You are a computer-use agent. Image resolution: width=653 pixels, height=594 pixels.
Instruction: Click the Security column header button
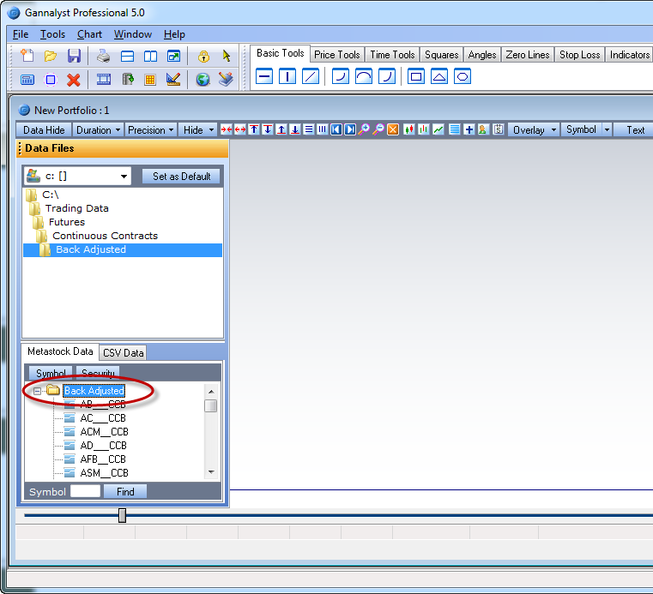tap(98, 373)
